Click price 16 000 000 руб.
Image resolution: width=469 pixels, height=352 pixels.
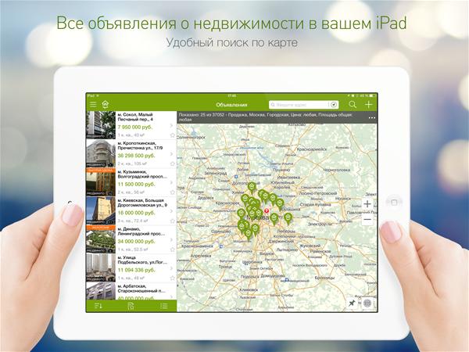[x=136, y=213]
